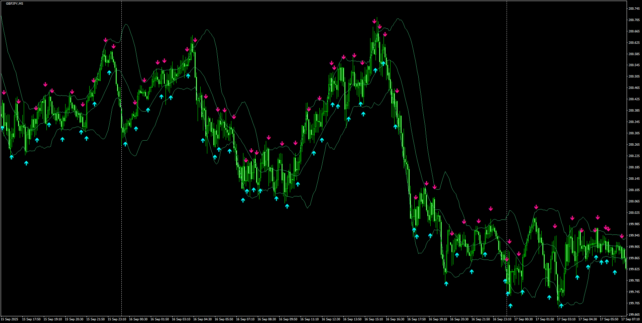Select the 16 Sep 05:50 time label

224,319
